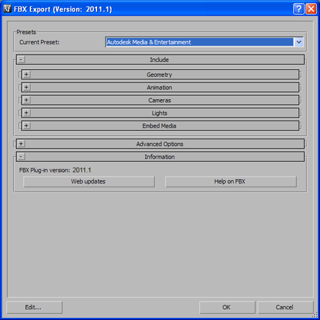Cancel the FBX export dialog
320x320 pixels.
285,307
